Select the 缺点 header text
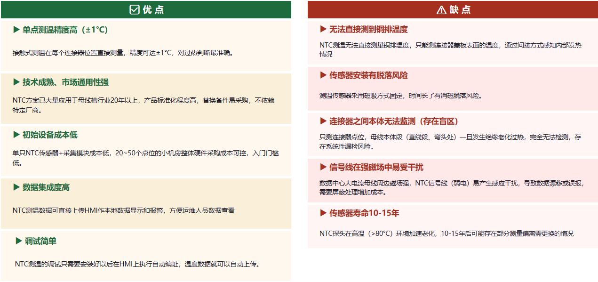598x282 pixels. tap(460, 10)
